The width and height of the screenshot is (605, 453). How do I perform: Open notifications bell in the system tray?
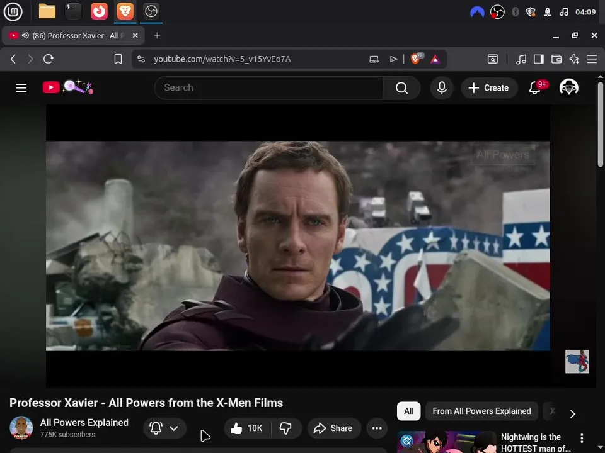548,12
